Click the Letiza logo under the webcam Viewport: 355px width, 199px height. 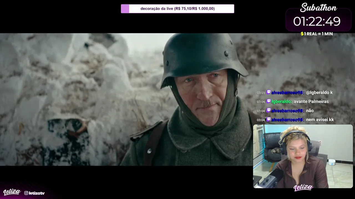point(303,187)
